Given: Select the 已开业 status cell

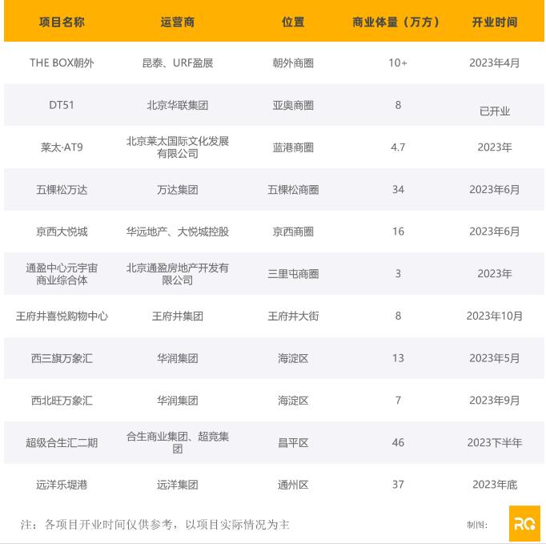Looking at the screenshot, I should coord(495,111).
